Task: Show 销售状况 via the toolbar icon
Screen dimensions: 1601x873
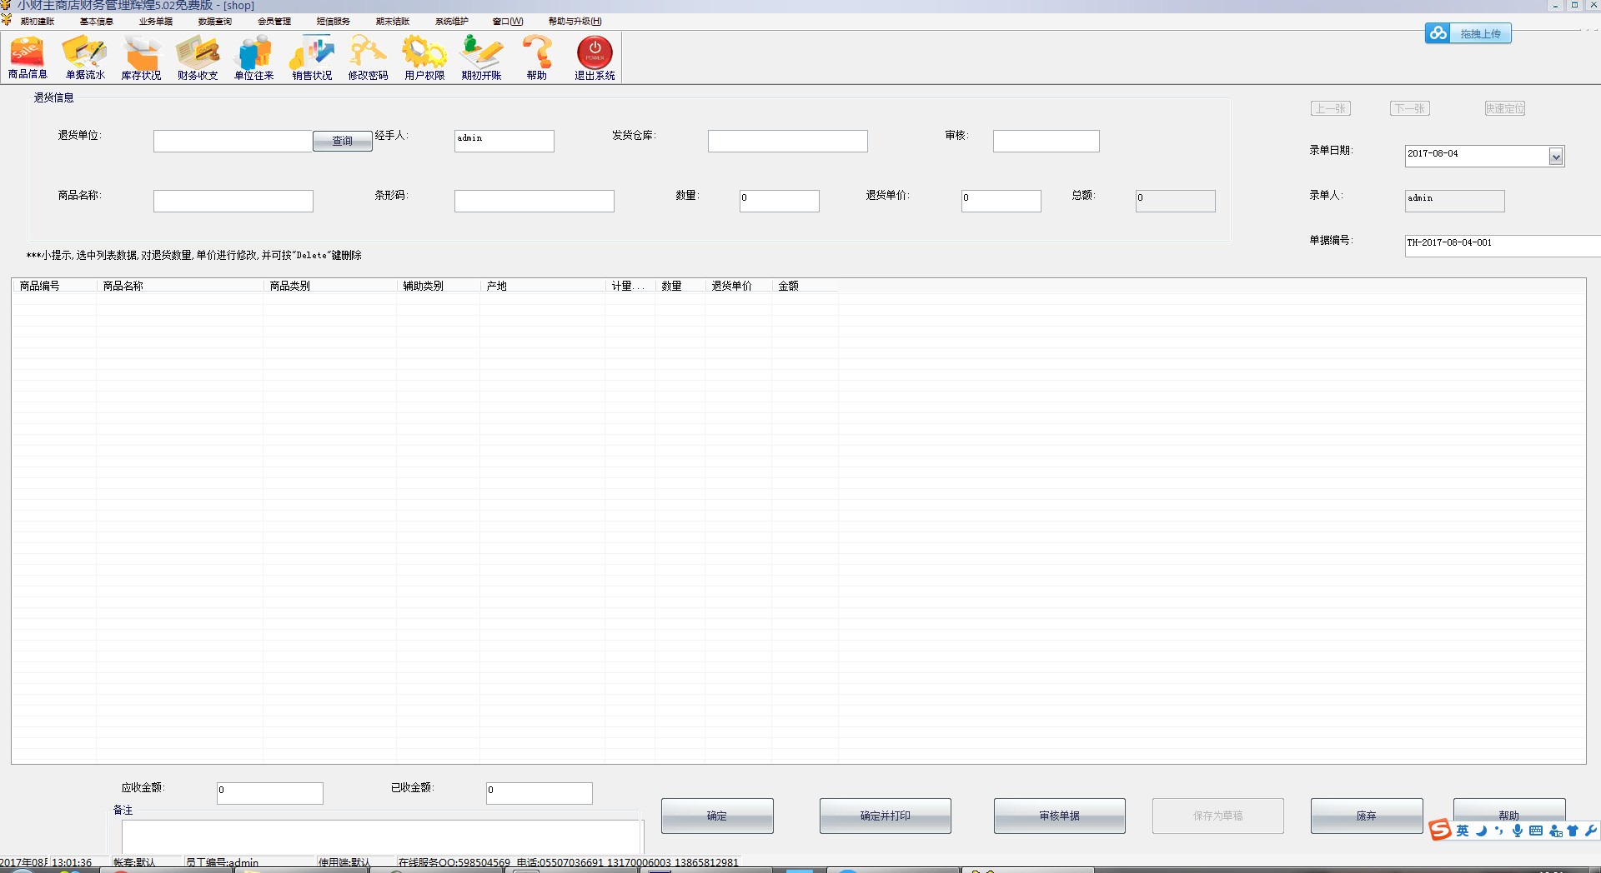Action: point(312,57)
